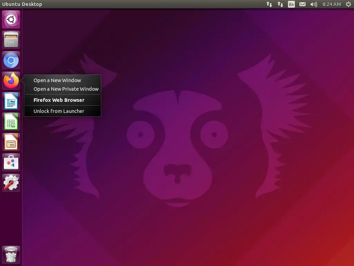Select Unlock from Launcher
Screen dimensions: 354x266
63,111
